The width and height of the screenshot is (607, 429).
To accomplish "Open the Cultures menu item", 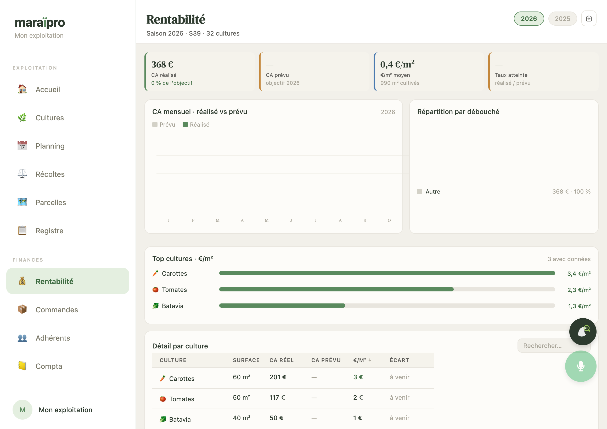I will tap(68, 118).
